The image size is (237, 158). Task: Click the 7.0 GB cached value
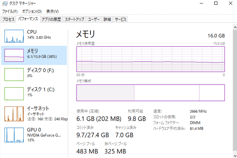click(124, 135)
